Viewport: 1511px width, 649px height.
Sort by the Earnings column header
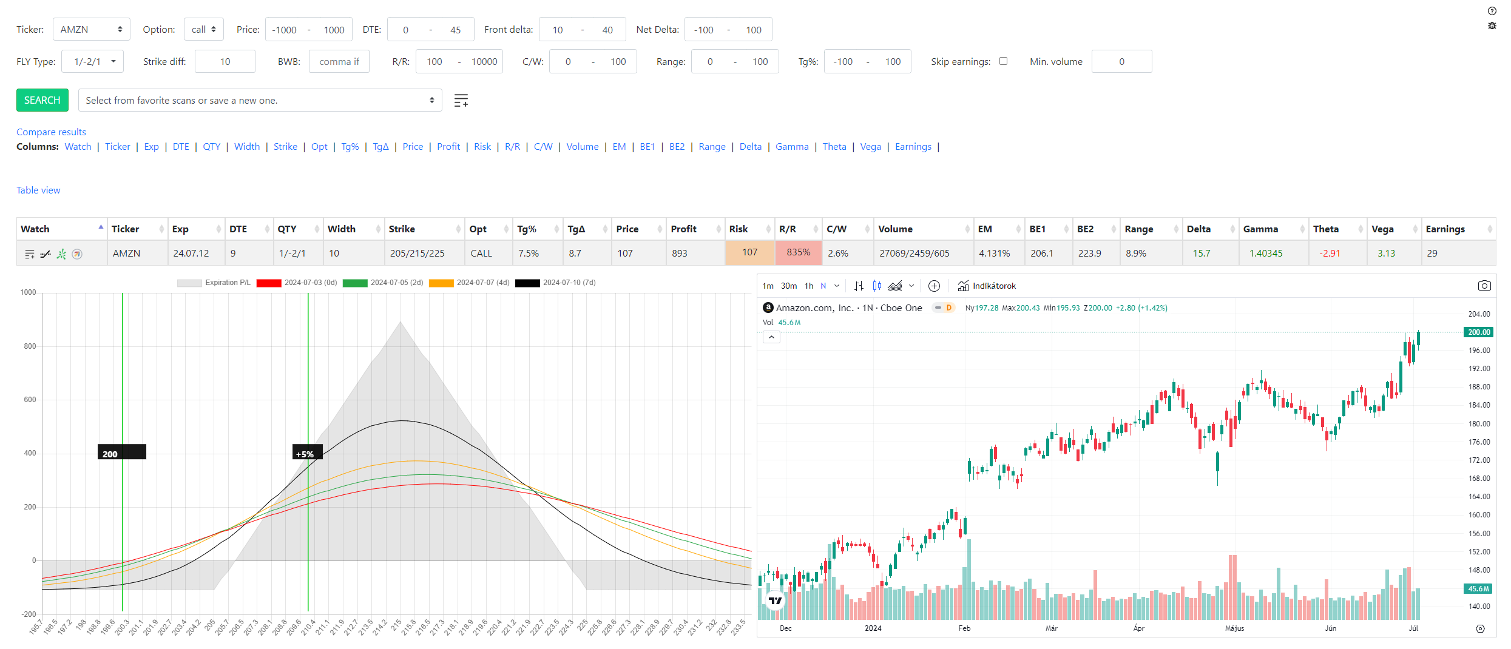[x=1458, y=229]
